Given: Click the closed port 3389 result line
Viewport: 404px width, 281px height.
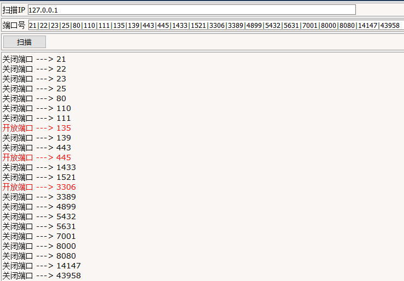Looking at the screenshot, I should coord(39,197).
